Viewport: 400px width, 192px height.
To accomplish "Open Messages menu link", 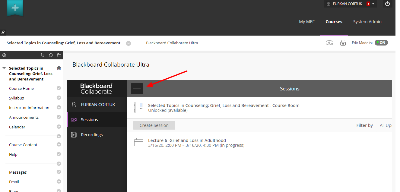I will tap(18, 172).
